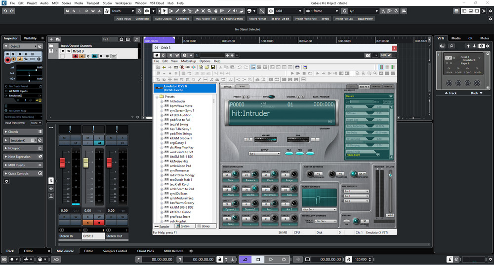Select the Mute X tool

203,11
